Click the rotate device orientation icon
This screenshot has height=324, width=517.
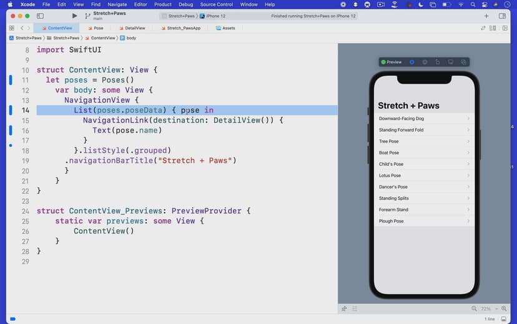pyautogui.click(x=438, y=62)
